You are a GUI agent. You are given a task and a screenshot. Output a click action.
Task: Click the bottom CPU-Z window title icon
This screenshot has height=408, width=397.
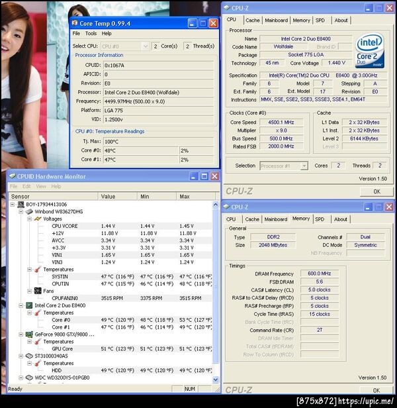point(226,207)
